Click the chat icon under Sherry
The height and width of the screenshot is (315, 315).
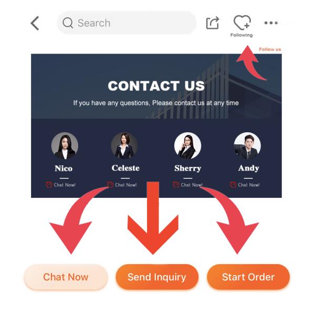pyautogui.click(x=176, y=185)
